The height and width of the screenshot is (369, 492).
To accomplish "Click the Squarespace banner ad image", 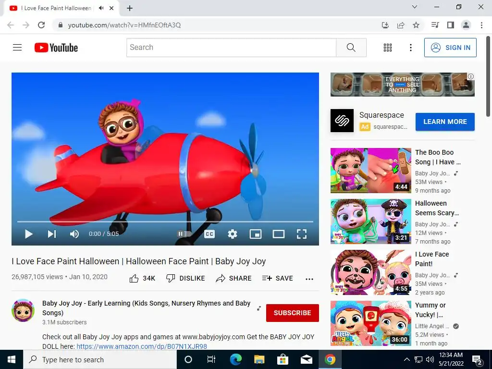I will [402, 85].
